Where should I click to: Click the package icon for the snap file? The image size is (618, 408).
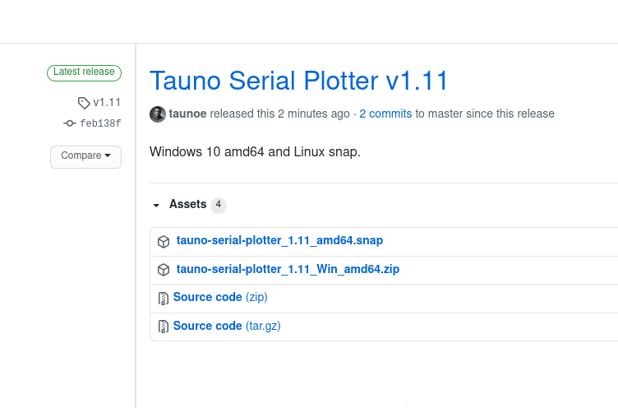(164, 242)
